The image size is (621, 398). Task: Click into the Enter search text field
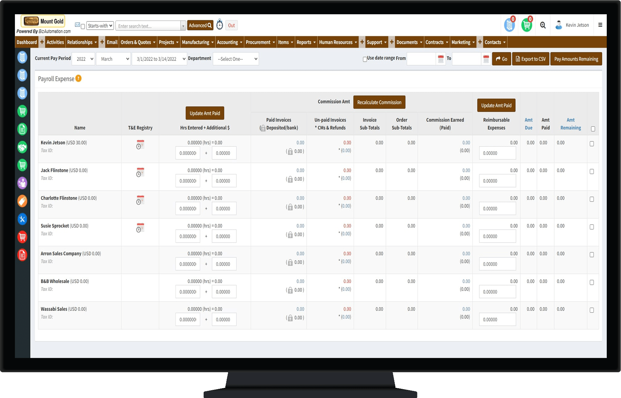148,26
